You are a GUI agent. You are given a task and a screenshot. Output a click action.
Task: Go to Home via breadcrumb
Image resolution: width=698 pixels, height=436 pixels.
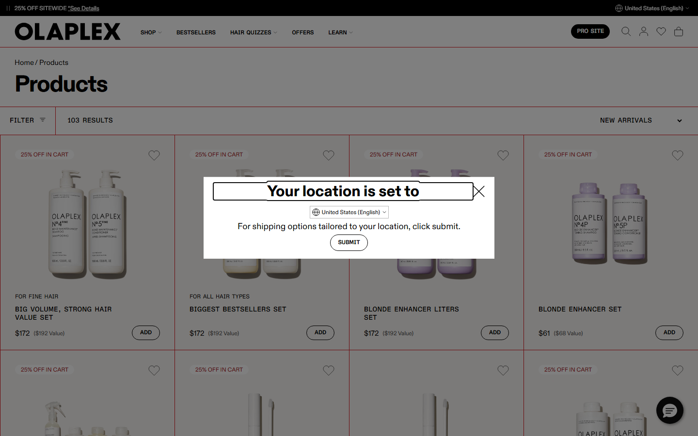tap(24, 62)
